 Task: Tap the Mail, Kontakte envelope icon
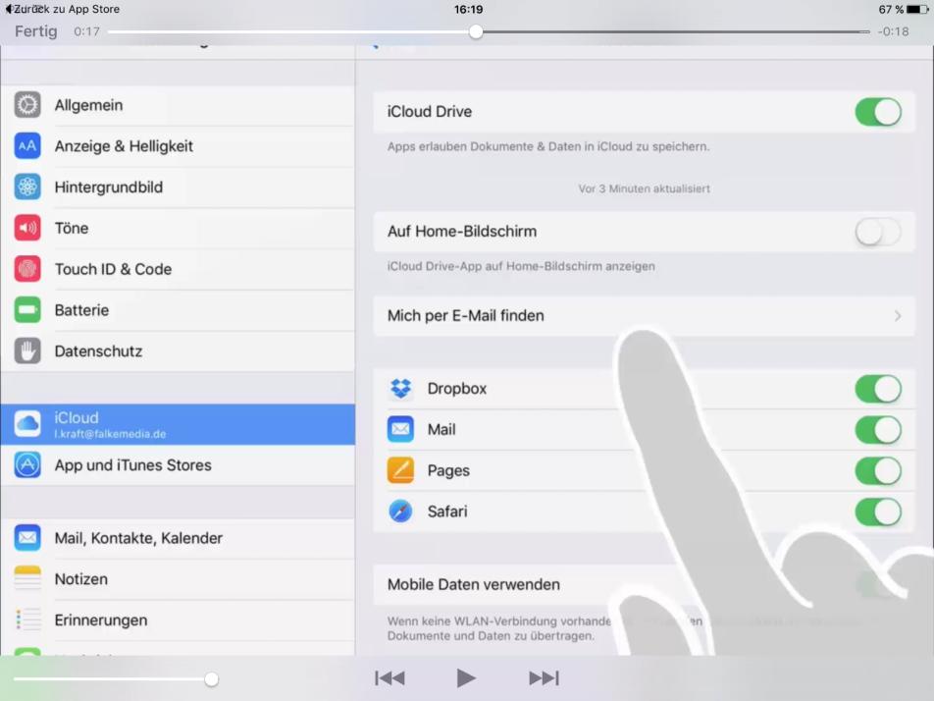[27, 538]
